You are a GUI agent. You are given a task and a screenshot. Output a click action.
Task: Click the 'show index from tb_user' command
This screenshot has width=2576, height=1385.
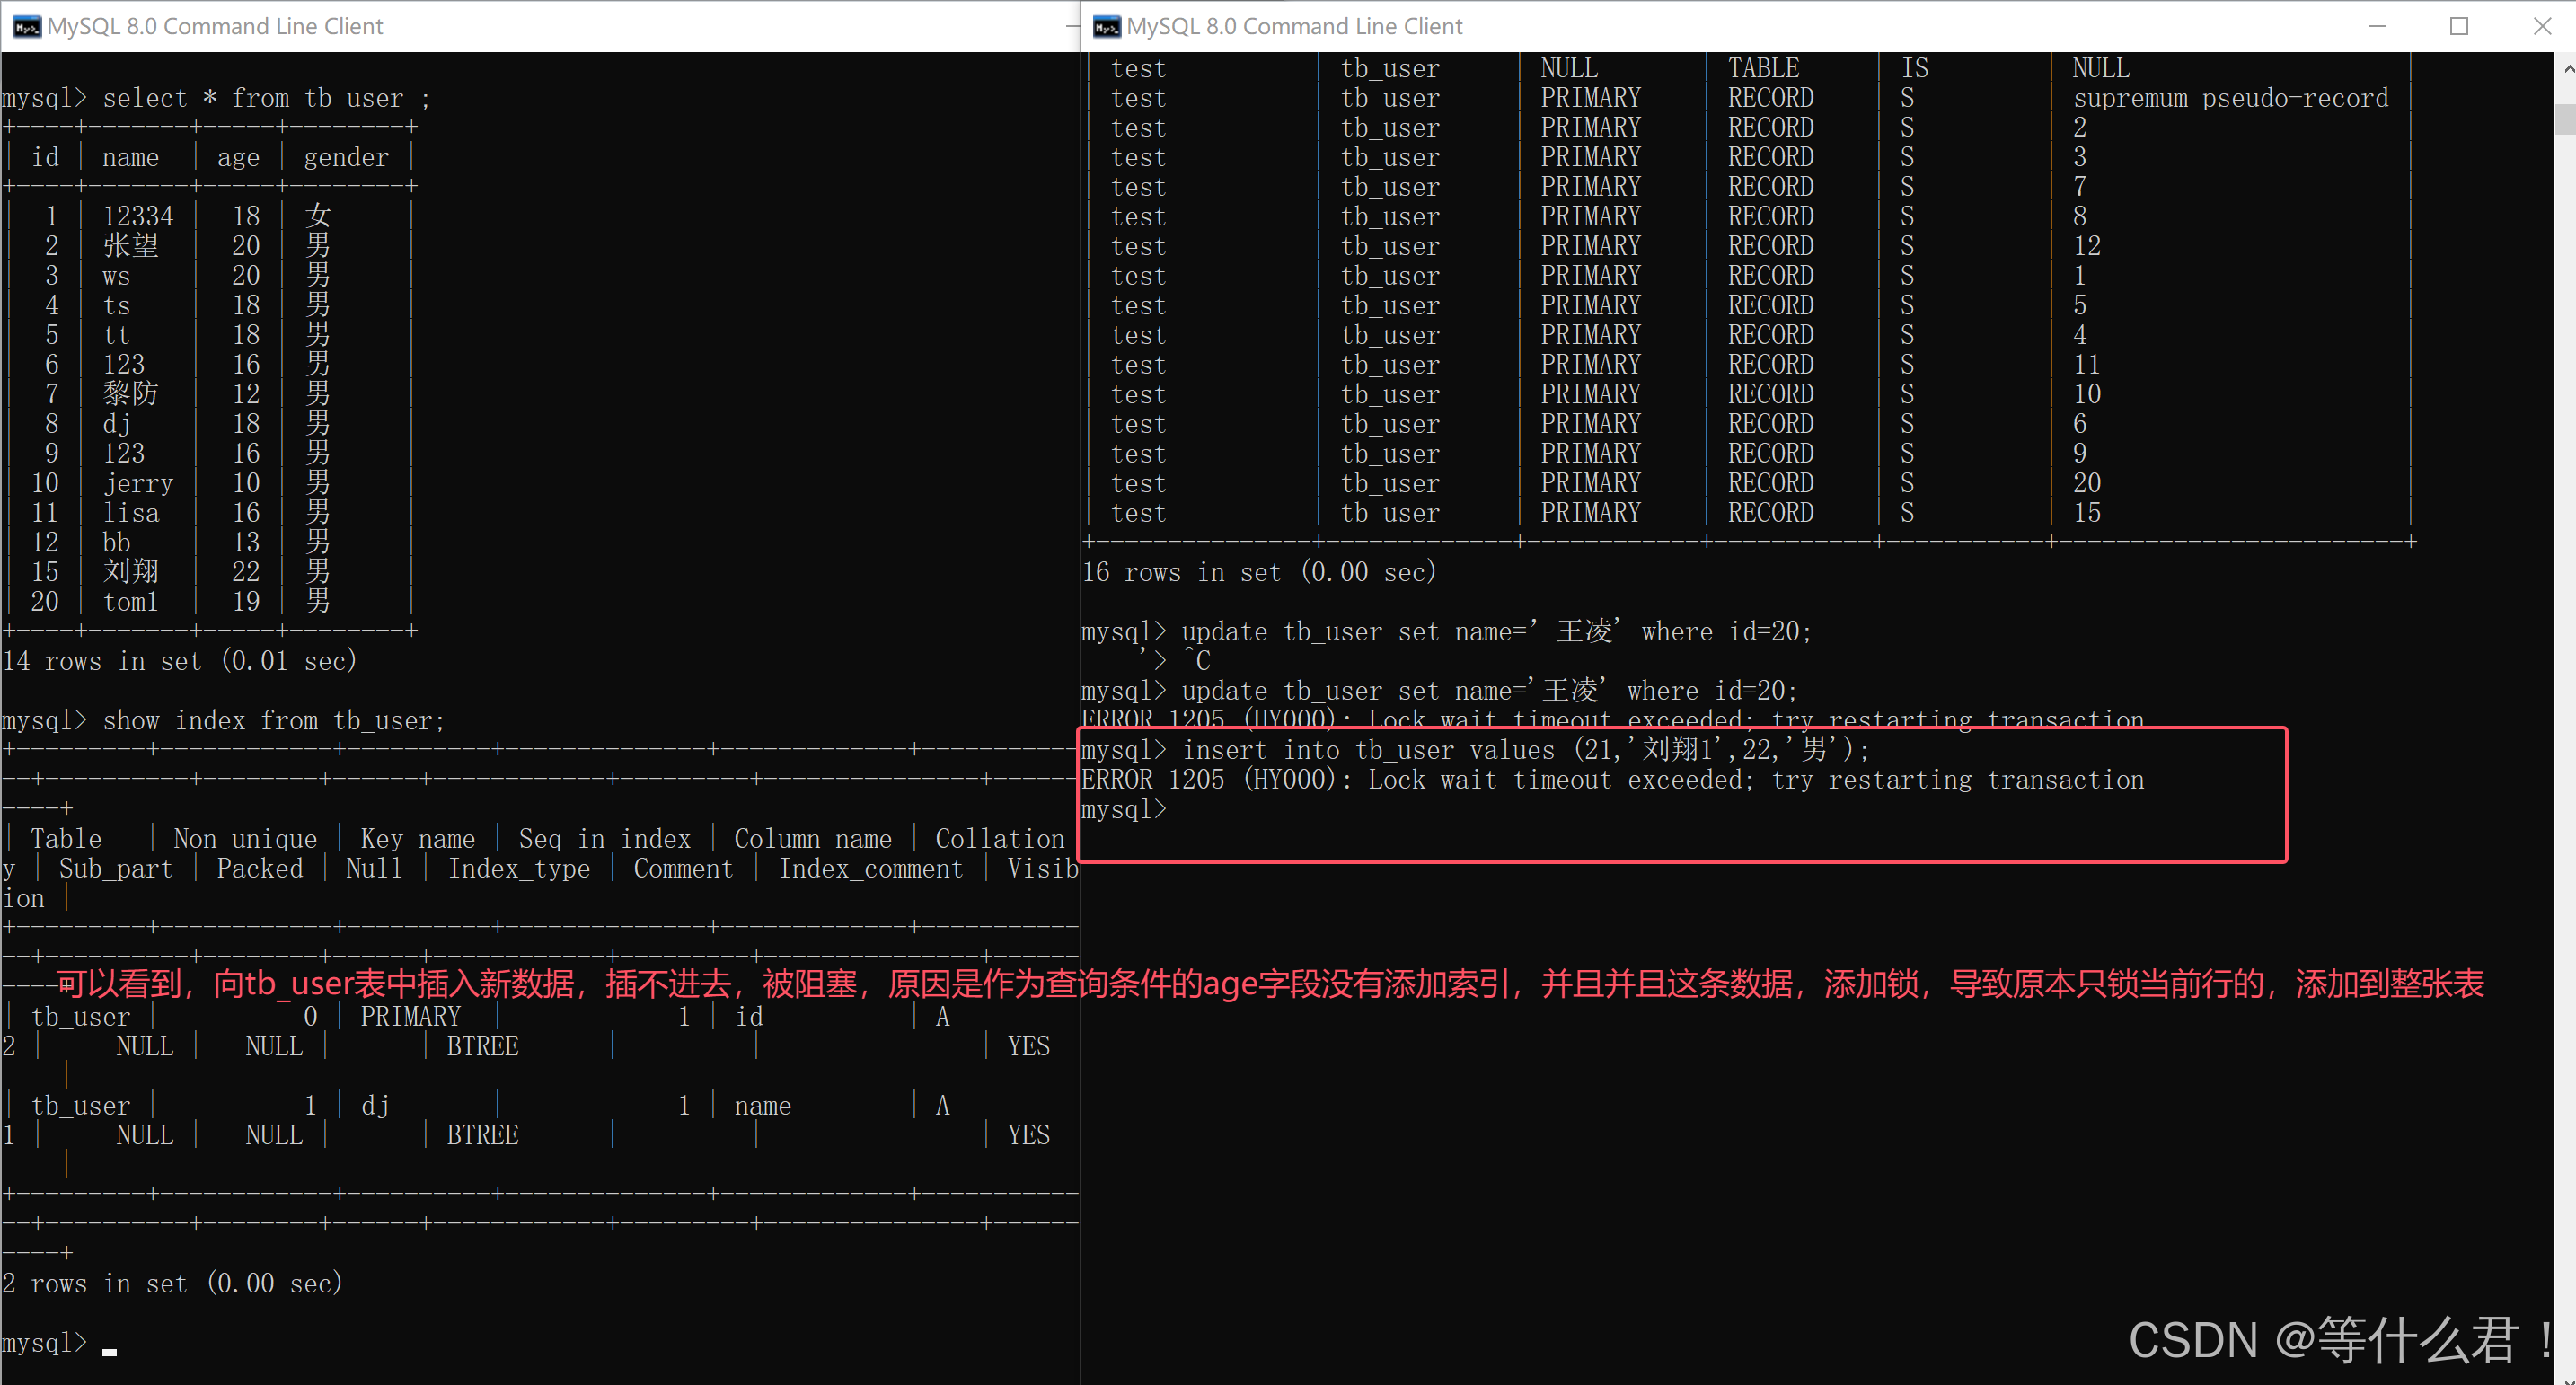coord(273,720)
